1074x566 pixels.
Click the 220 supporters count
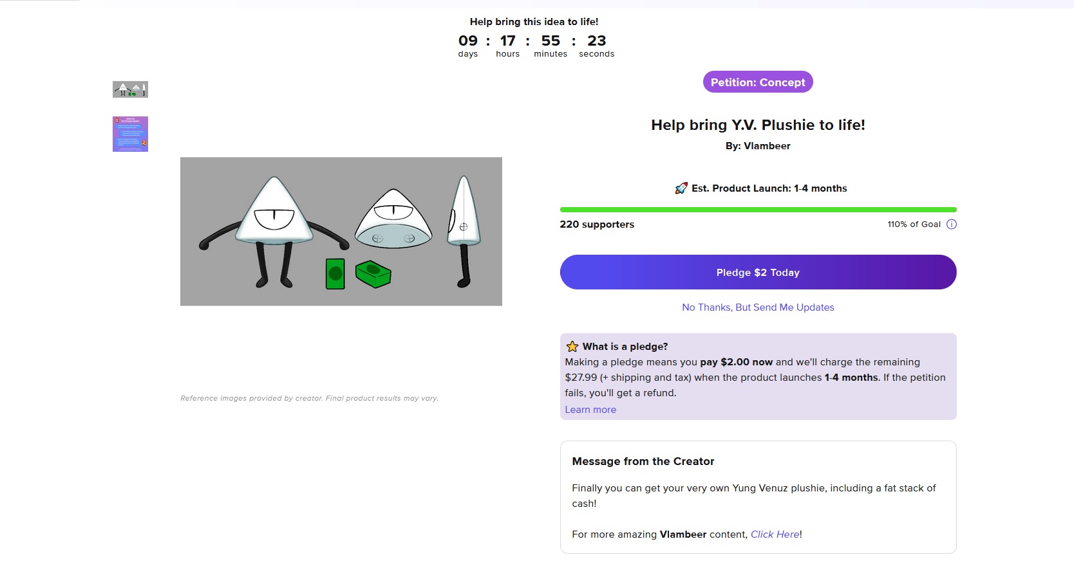597,224
